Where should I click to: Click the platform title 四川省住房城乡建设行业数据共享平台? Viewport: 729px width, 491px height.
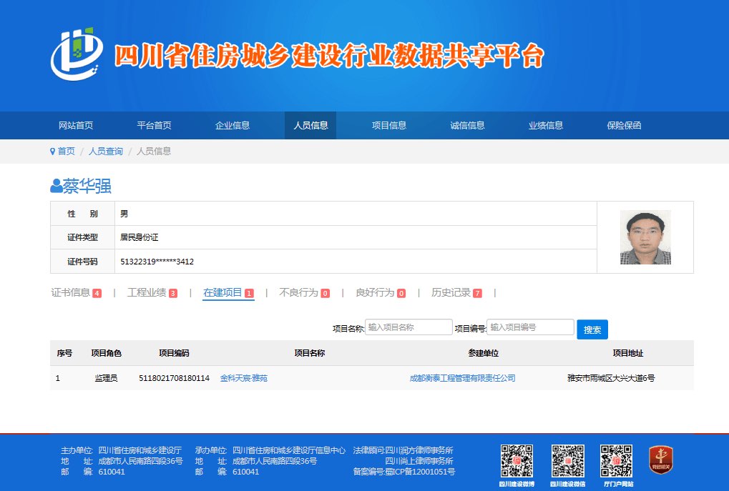tap(329, 56)
